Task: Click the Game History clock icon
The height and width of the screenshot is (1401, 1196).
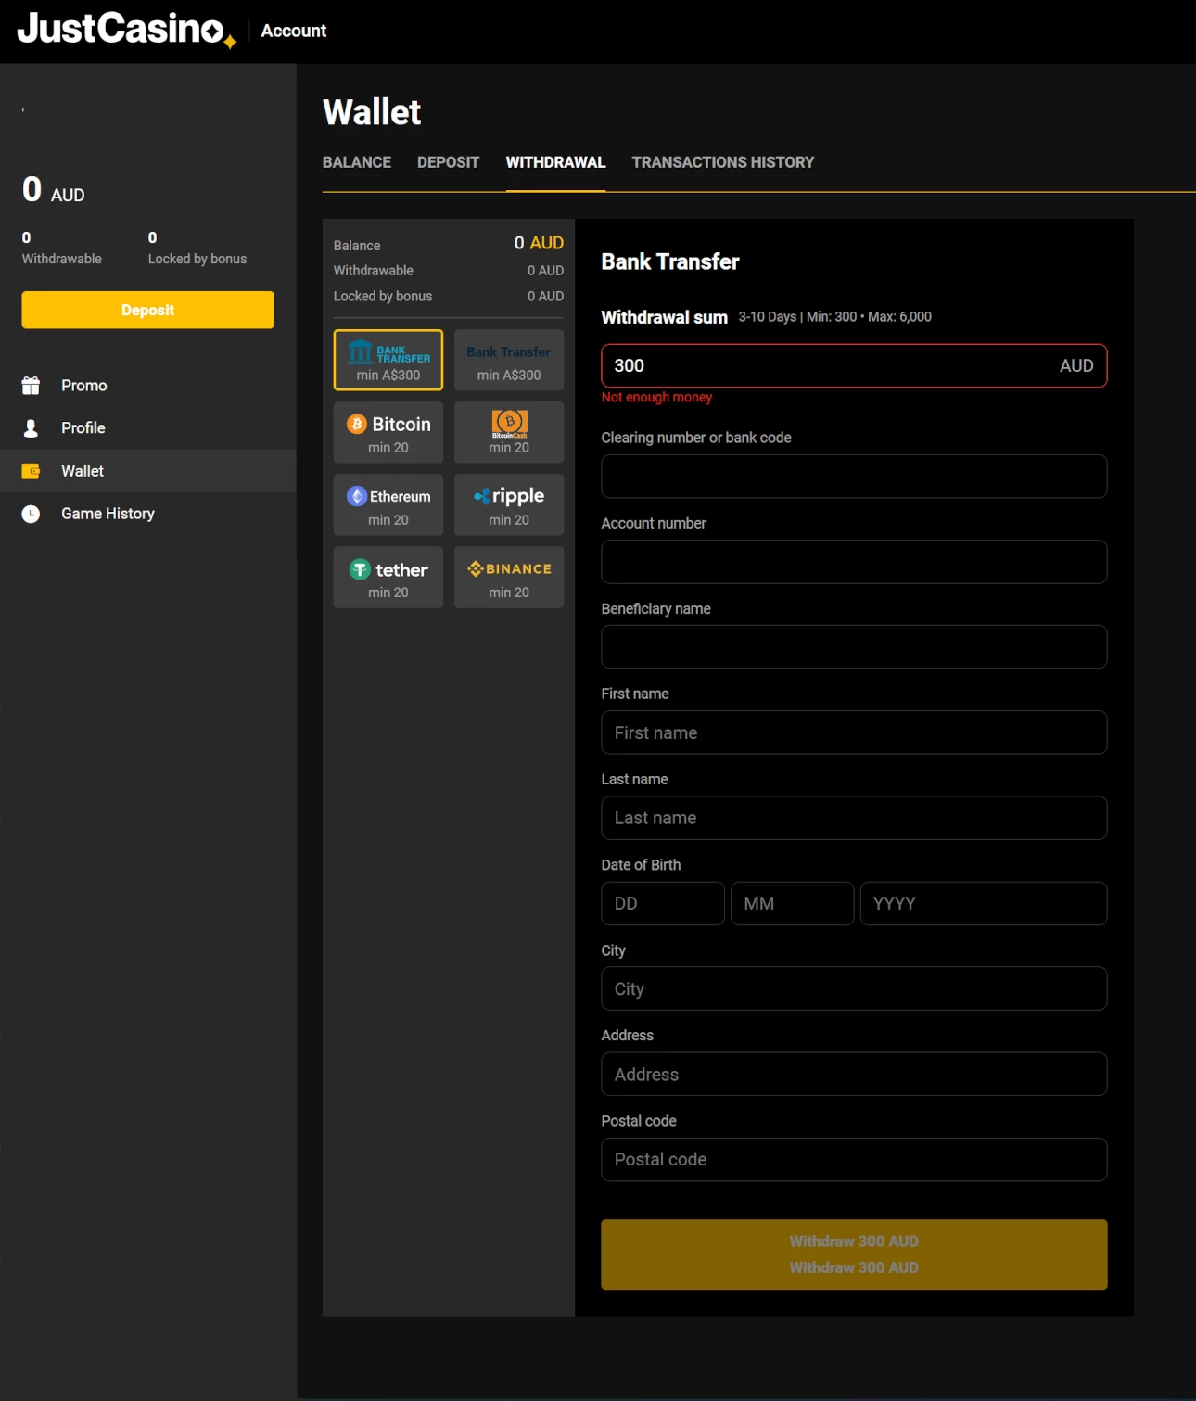Action: pyautogui.click(x=31, y=514)
